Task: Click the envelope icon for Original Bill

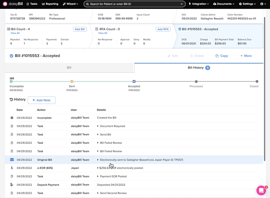Action: (12, 160)
